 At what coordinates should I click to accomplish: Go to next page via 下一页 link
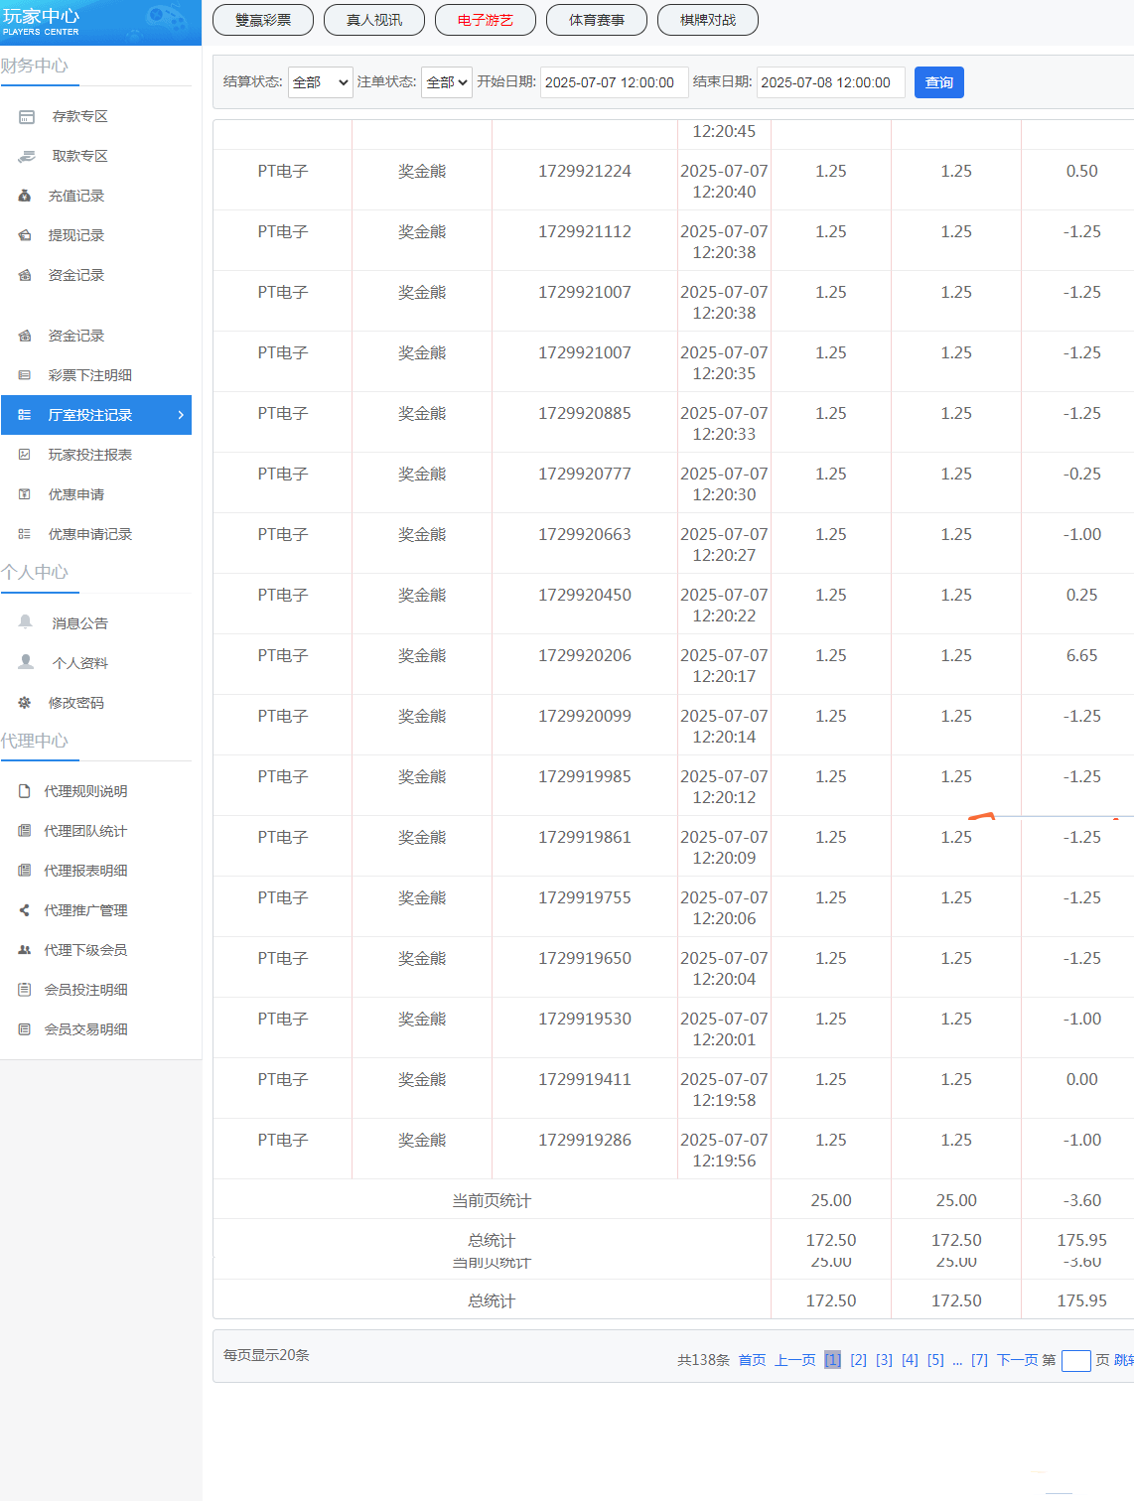1017,1360
